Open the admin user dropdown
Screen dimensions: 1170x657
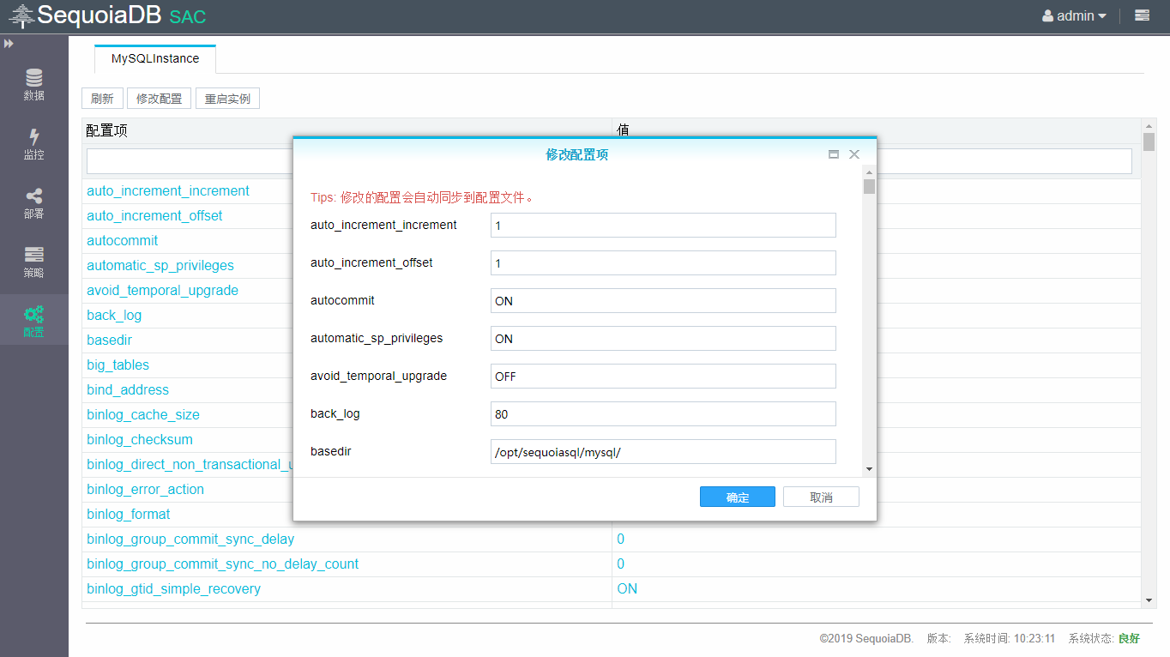pos(1074,15)
